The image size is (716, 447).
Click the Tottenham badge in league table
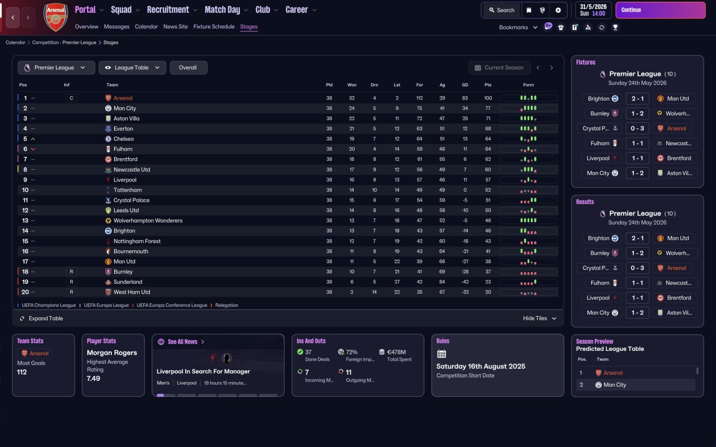pyautogui.click(x=109, y=190)
